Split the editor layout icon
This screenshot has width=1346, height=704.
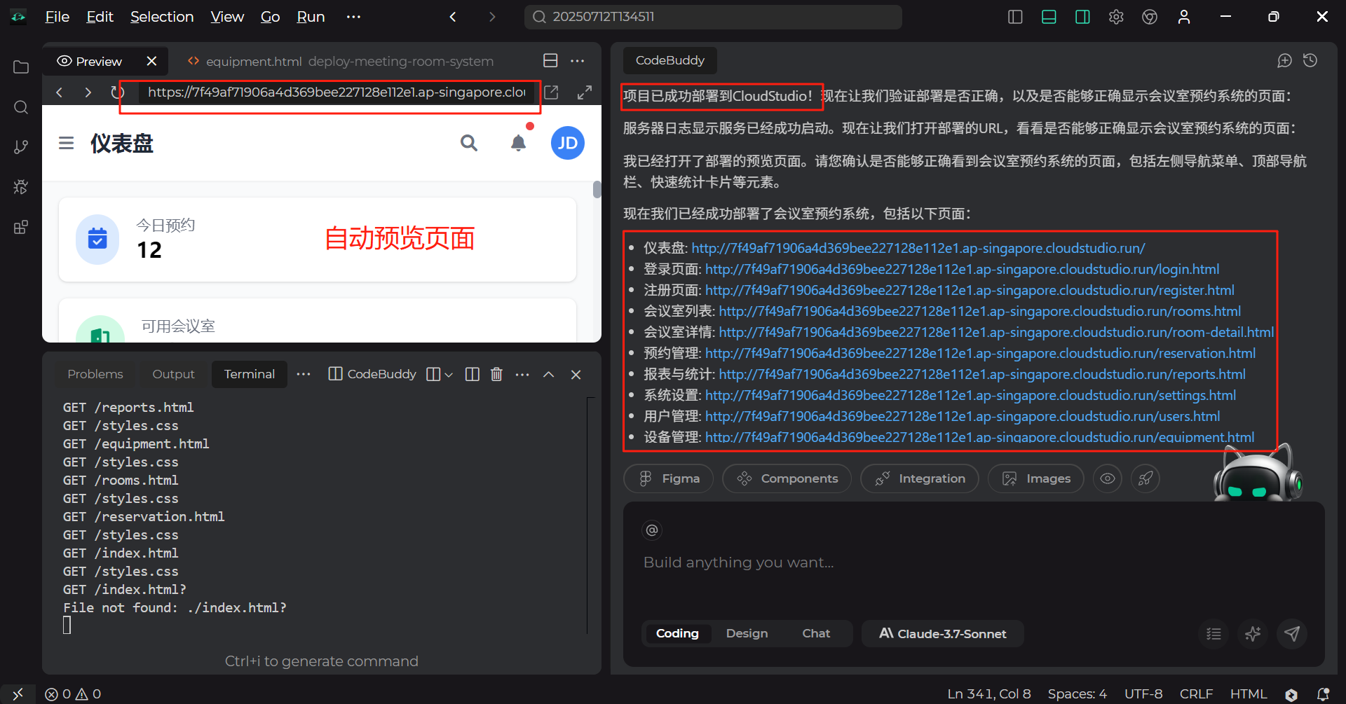click(x=551, y=61)
